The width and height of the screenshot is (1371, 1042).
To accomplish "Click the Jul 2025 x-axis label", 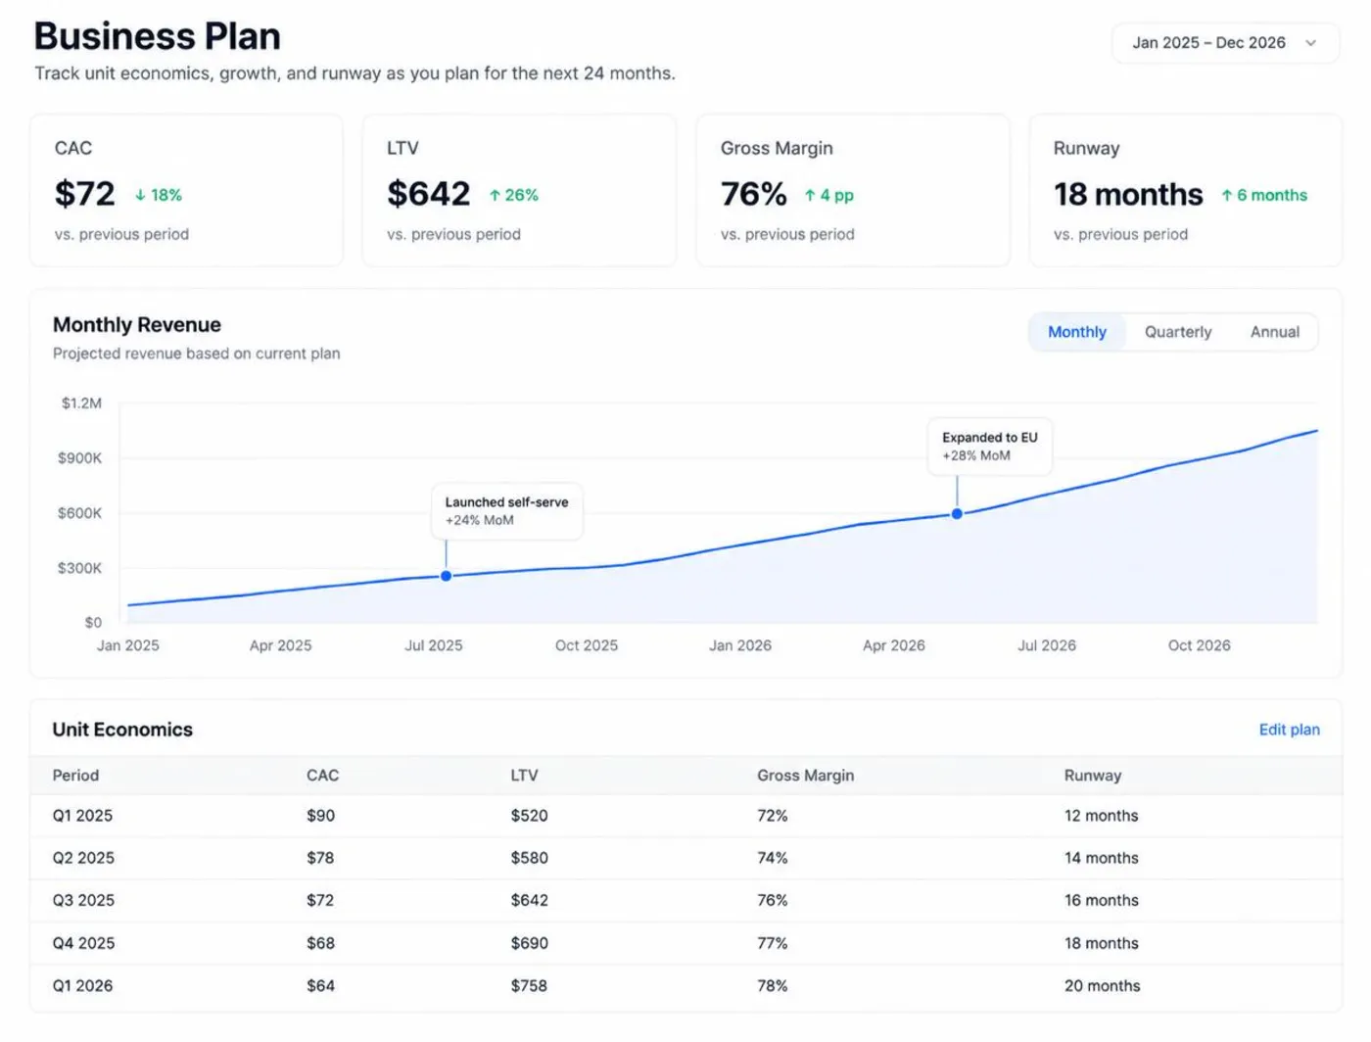I will pos(434,645).
